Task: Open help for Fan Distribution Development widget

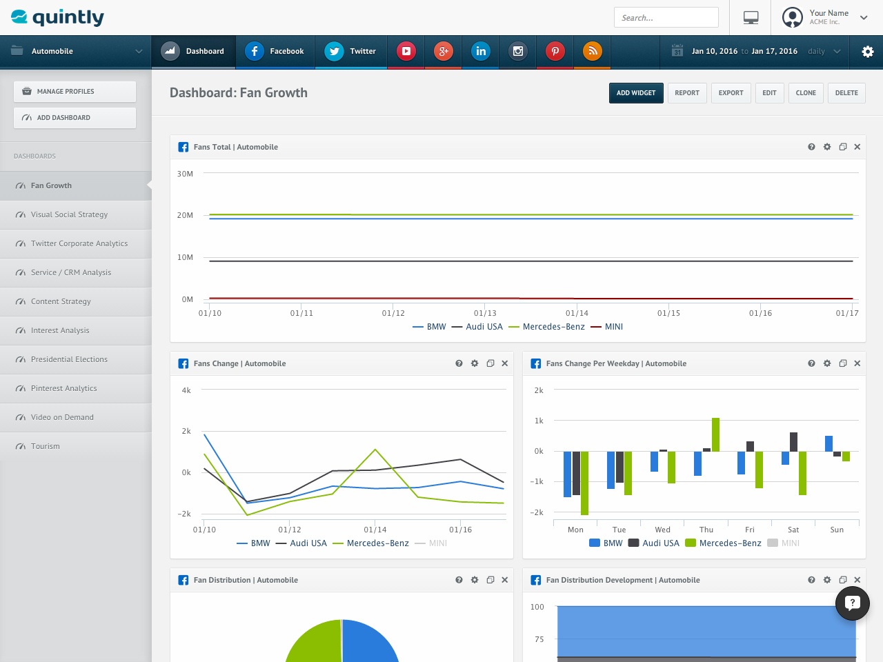Action: click(x=811, y=580)
